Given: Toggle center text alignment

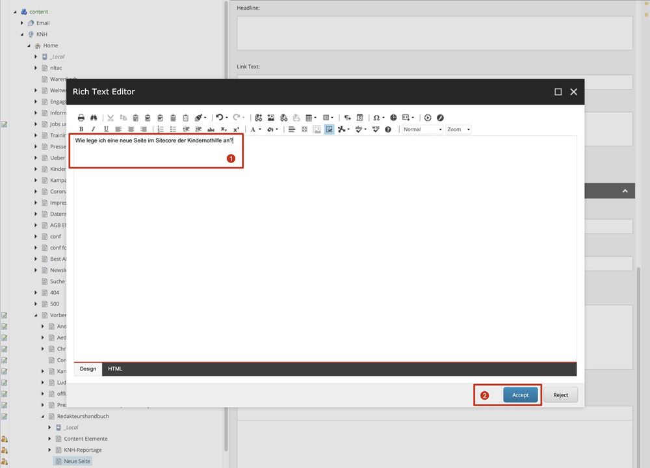Looking at the screenshot, I should pyautogui.click(x=131, y=129).
